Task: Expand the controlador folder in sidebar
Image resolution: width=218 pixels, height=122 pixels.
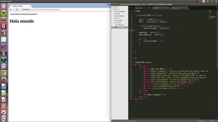Action: [x=114, y=12]
